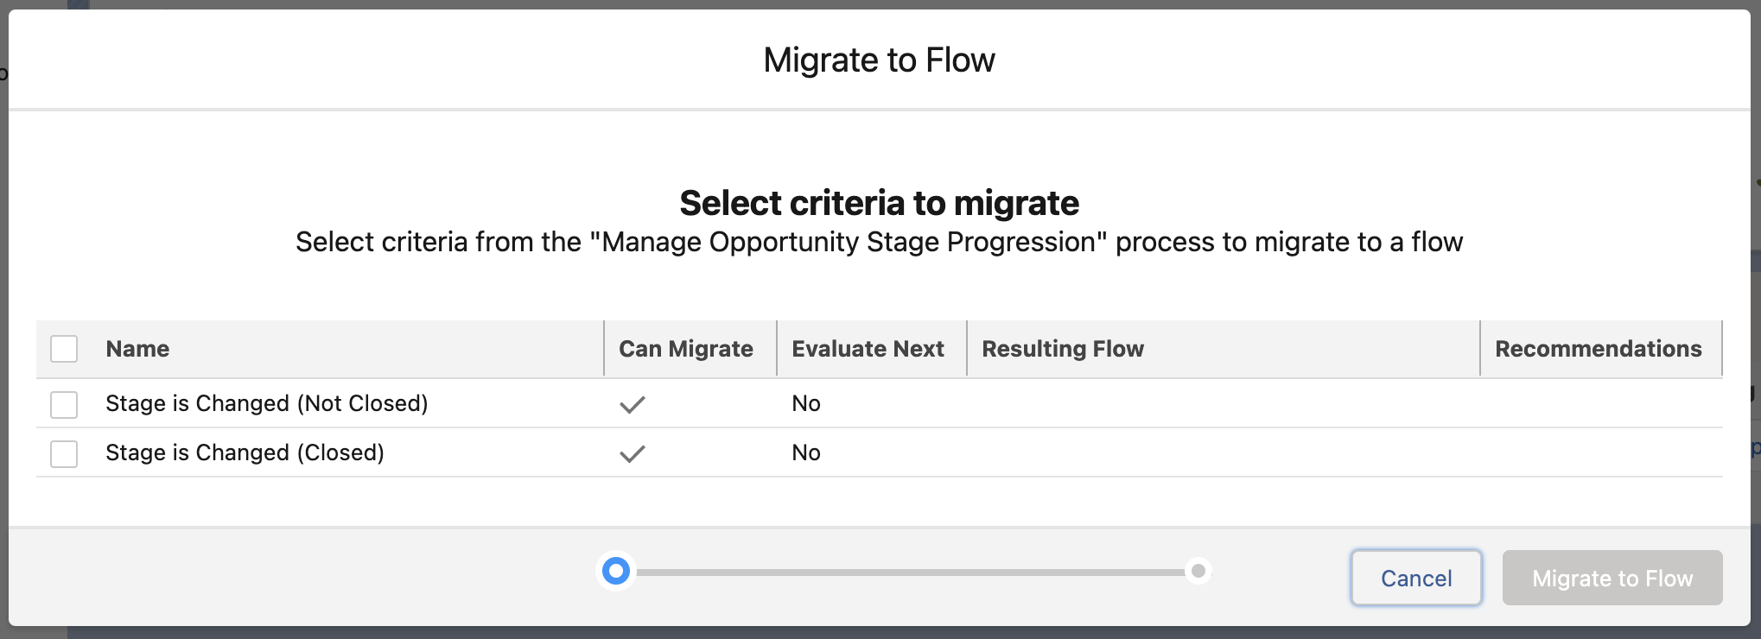Image resolution: width=1761 pixels, height=639 pixels.
Task: Tick the checkbox for Stage is Changed (Closed)
Action: coord(64,453)
